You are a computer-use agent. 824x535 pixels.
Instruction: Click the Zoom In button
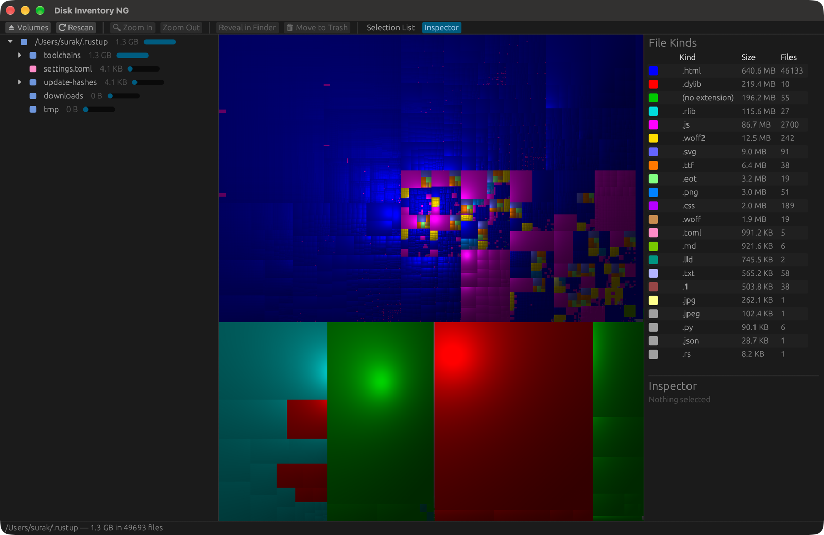pos(133,28)
